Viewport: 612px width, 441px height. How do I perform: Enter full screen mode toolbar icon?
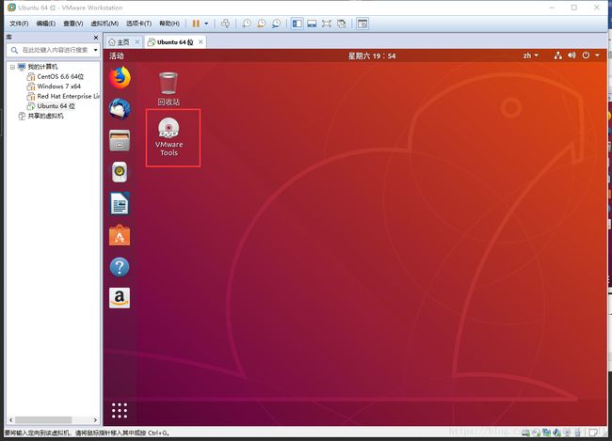pos(327,24)
